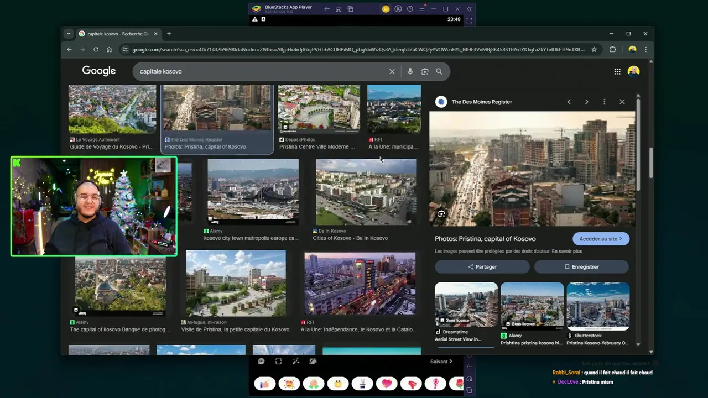Open the BlueStacks help question mark icon
This screenshot has height=398, width=708.
pos(410,9)
